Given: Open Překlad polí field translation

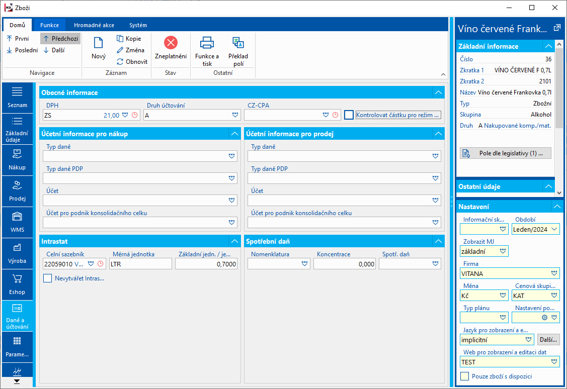Looking at the screenshot, I should click(x=238, y=51).
